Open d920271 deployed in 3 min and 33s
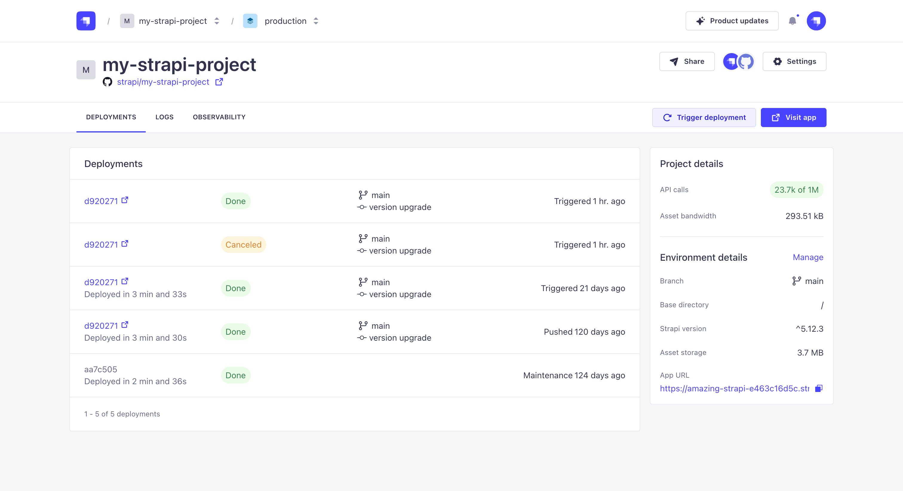The width and height of the screenshot is (903, 491). pos(101,282)
